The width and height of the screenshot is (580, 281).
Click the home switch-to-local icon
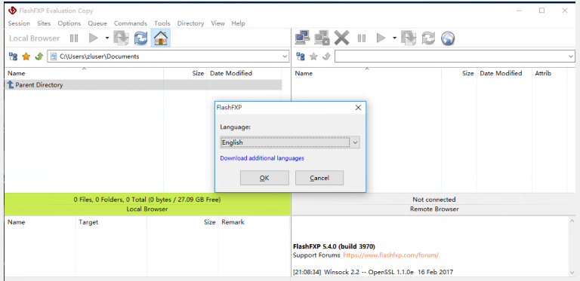161,38
